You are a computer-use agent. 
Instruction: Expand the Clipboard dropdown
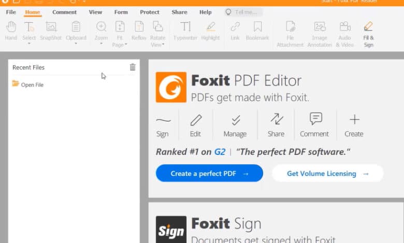coord(76,43)
